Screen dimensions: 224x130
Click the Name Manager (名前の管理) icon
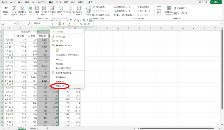click(88, 11)
